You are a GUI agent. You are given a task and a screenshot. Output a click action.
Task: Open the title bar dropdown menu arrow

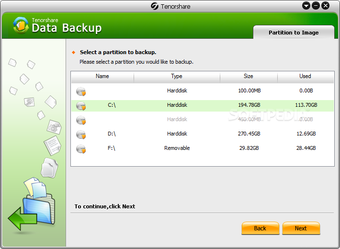pyautogui.click(x=306, y=6)
